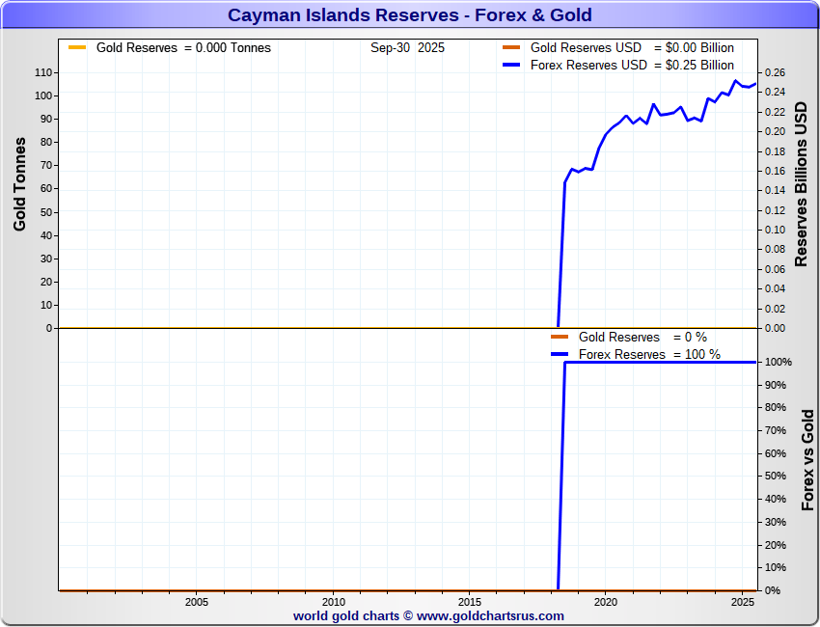
Task: Select the 2005 year tick label
Action: click(196, 601)
